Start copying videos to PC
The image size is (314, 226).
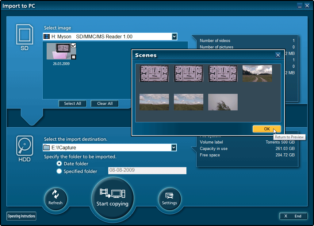[x=113, y=198]
